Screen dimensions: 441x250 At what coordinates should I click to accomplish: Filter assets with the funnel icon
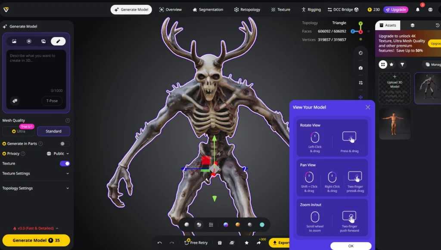pyautogui.click(x=402, y=64)
